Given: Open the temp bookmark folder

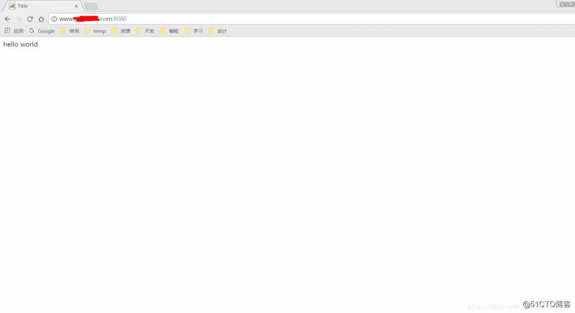Looking at the screenshot, I should tap(95, 31).
